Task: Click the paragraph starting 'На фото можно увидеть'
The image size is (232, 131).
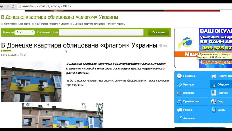Action: (117, 83)
